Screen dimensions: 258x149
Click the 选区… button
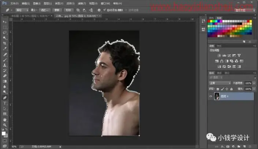click(x=45, y=10)
